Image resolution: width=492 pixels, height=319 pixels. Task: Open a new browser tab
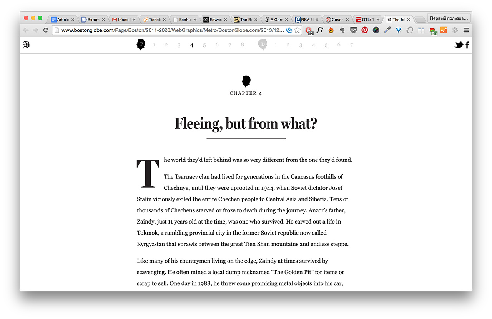pyautogui.click(x=420, y=20)
